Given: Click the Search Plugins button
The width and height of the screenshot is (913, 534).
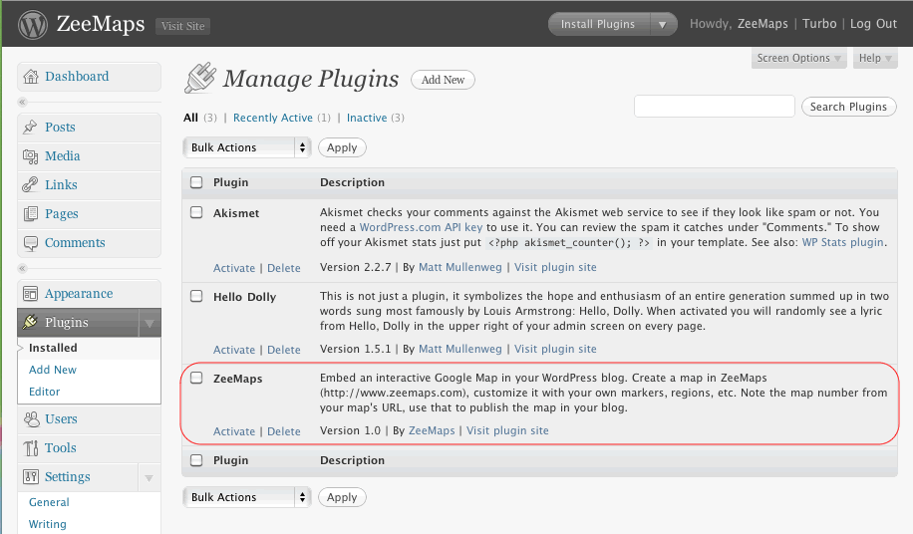Looking at the screenshot, I should 848,107.
